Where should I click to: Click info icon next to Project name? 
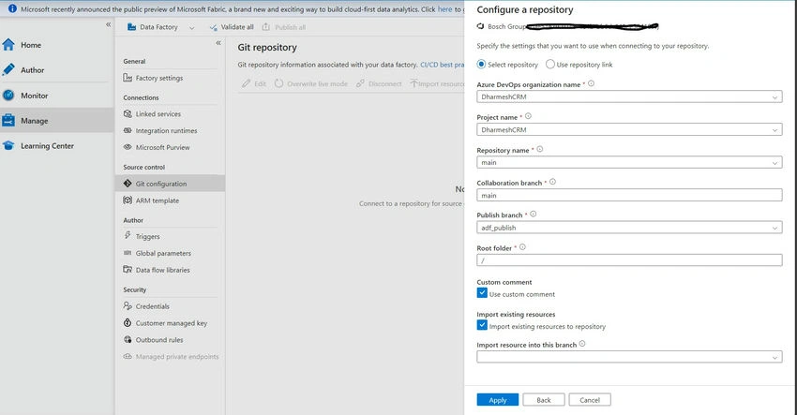pos(528,116)
